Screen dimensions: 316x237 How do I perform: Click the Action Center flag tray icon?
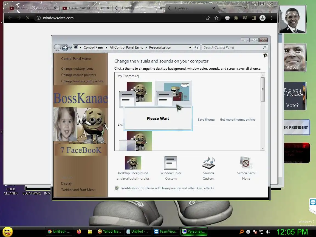[255, 232]
